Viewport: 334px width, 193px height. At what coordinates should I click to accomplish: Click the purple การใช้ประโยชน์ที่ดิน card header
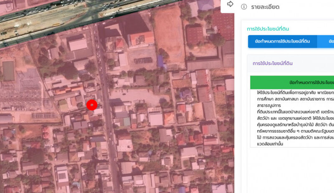pos(272,63)
